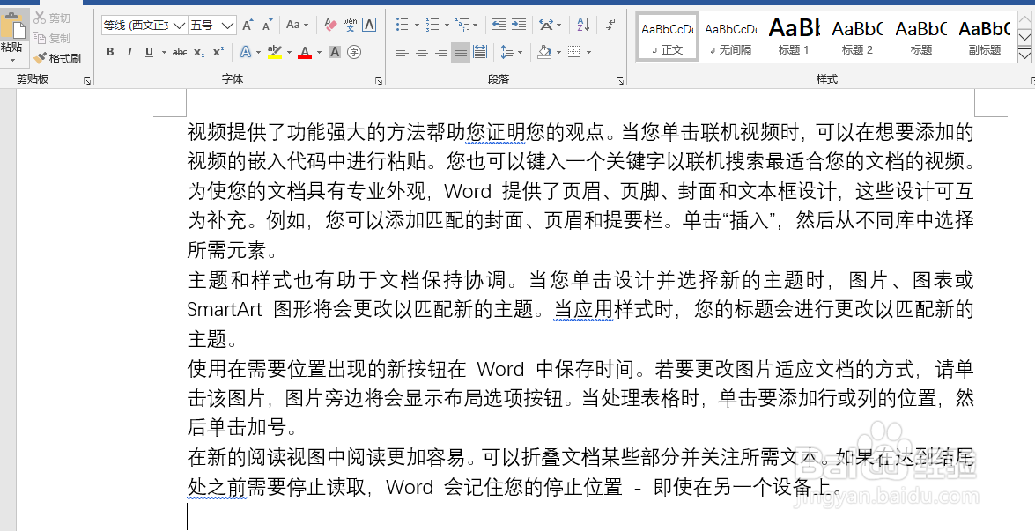Image resolution: width=1035 pixels, height=531 pixels.
Task: Toggle bold formatting
Action: tap(109, 52)
